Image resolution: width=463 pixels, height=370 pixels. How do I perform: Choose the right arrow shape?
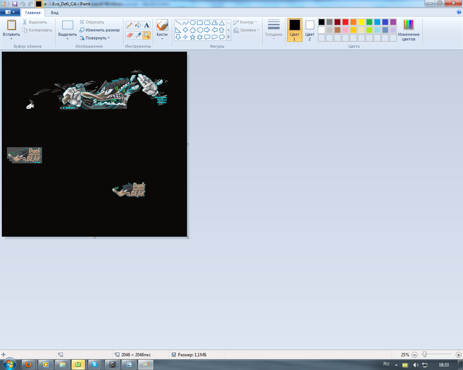tap(207, 30)
